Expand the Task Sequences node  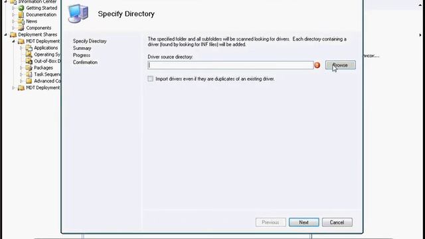pyautogui.click(x=21, y=74)
